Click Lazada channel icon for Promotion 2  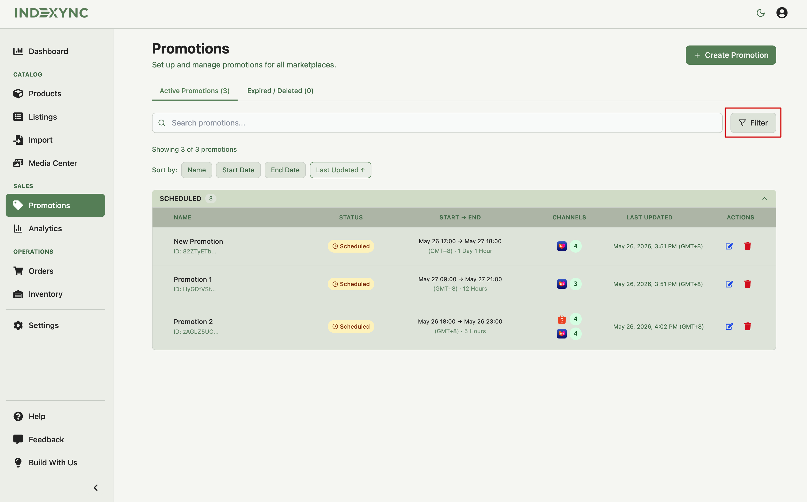[561, 333]
